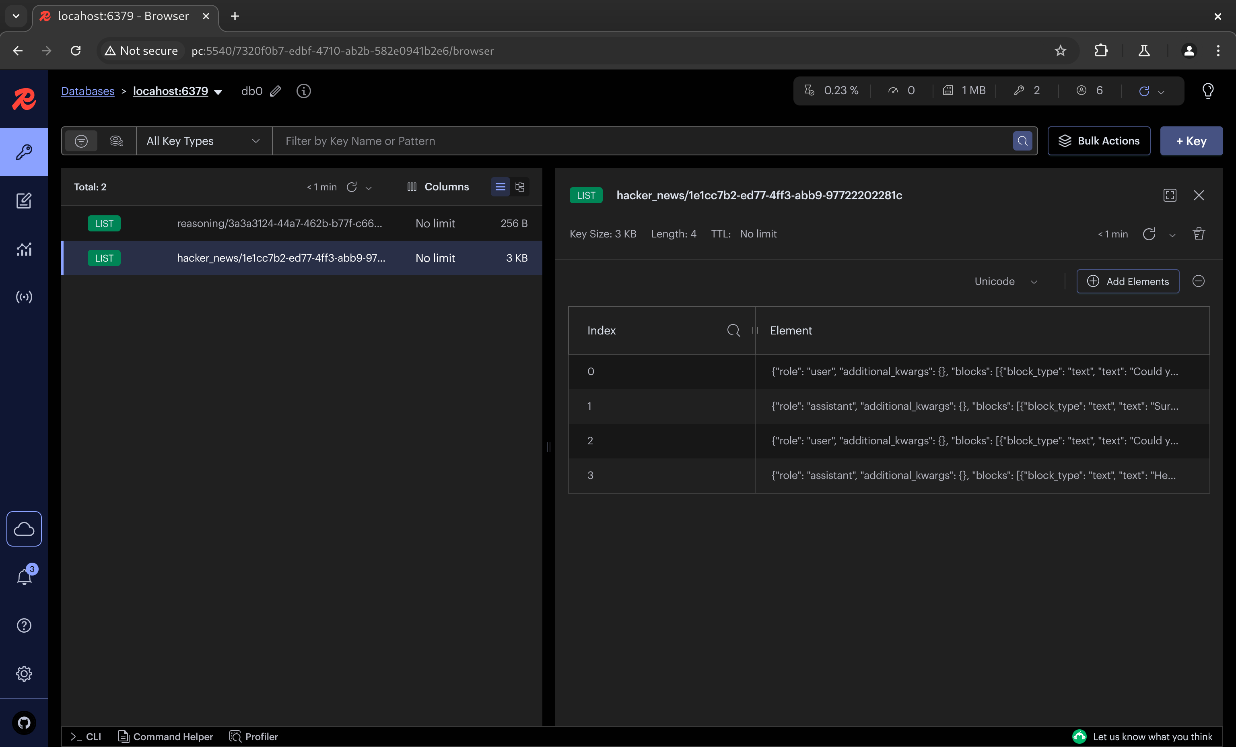Open the CLI panel
Viewport: 1236px width, 747px height.
86,737
